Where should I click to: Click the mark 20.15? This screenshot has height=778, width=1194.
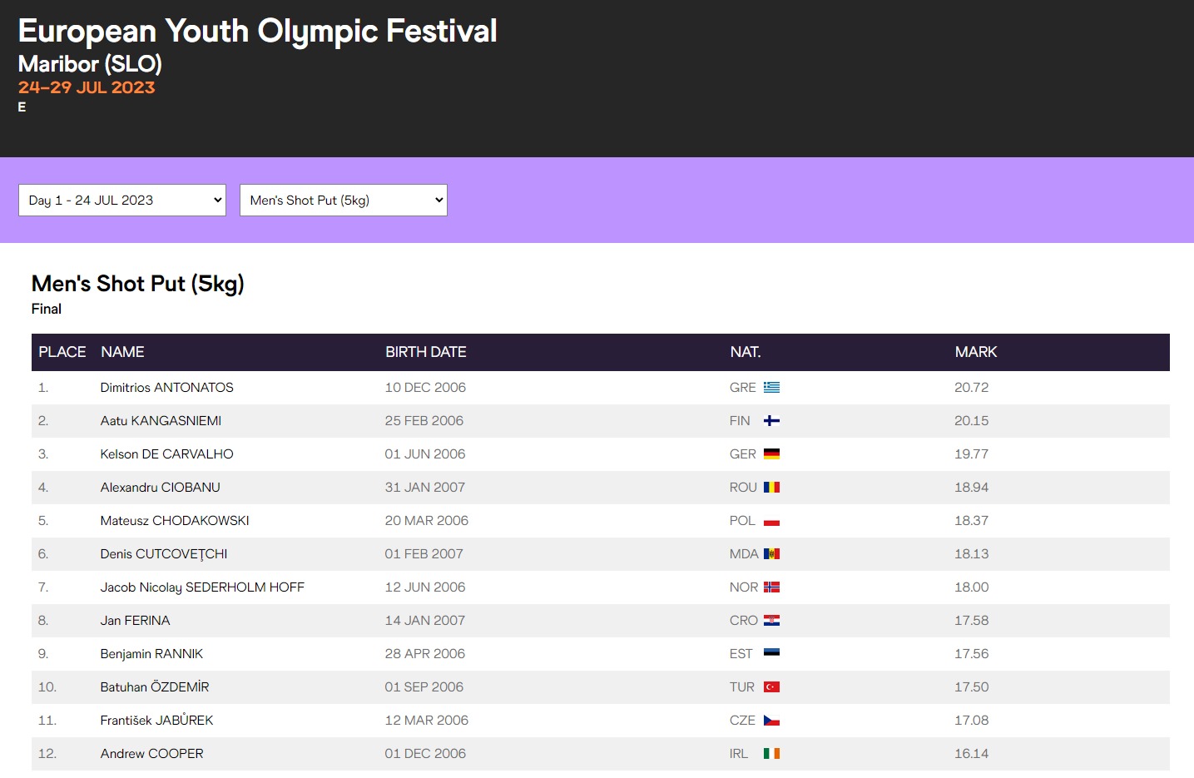point(972,420)
